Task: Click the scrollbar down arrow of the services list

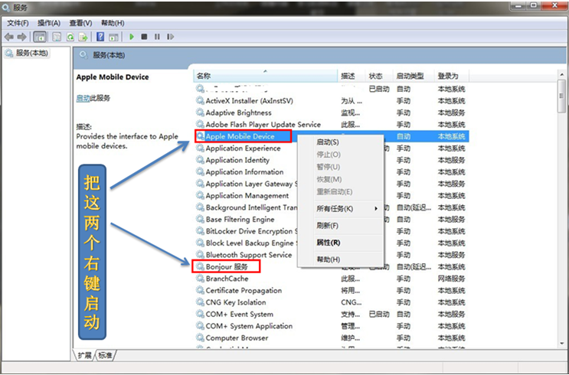Action: [562, 343]
